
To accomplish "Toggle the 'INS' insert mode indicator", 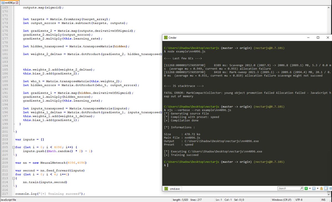I will (323, 200).
